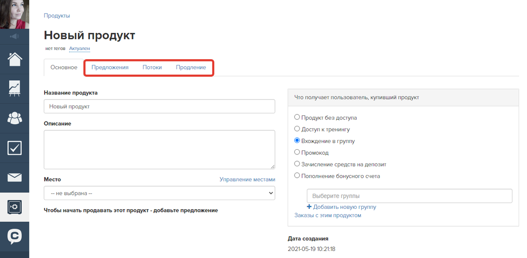Choose 'Пополнение бонусного счета' radio option
Viewport: 527px width, 258px height.
(297, 176)
